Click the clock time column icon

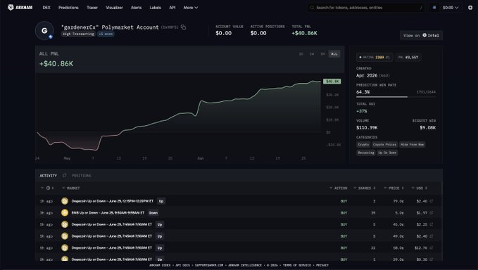click(48, 188)
